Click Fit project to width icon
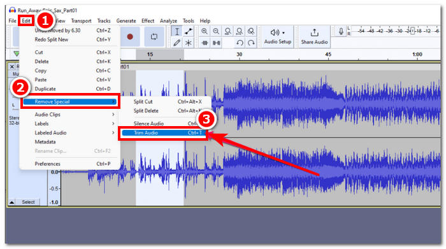 pyautogui.click(x=240, y=31)
